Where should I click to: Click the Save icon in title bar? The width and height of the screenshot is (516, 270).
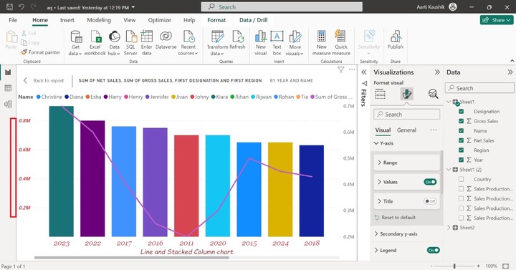tap(9, 7)
